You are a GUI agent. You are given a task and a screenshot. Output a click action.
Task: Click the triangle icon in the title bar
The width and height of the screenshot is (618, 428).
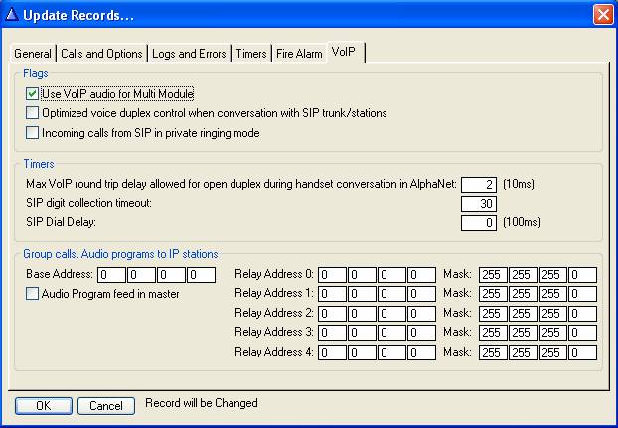12,14
